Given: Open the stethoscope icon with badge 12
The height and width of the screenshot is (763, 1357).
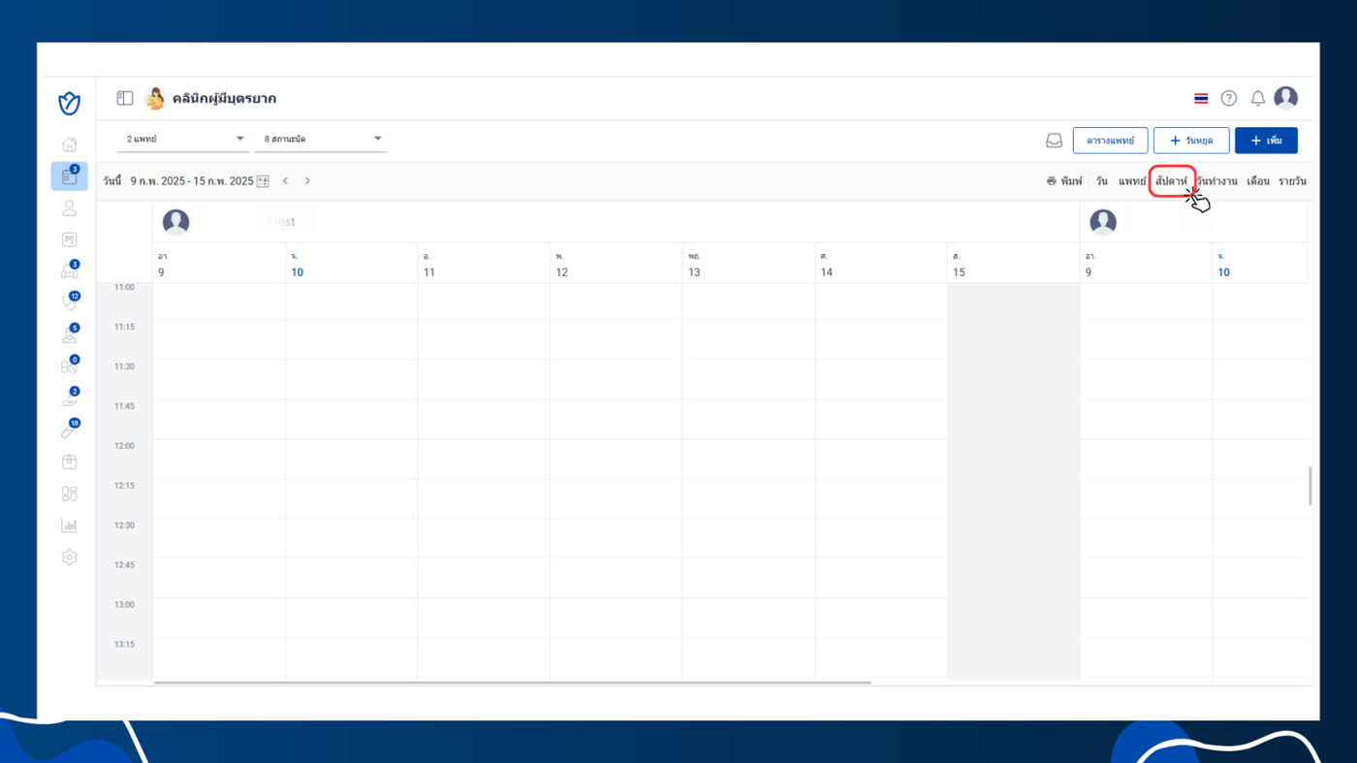Looking at the screenshot, I should pyautogui.click(x=69, y=302).
